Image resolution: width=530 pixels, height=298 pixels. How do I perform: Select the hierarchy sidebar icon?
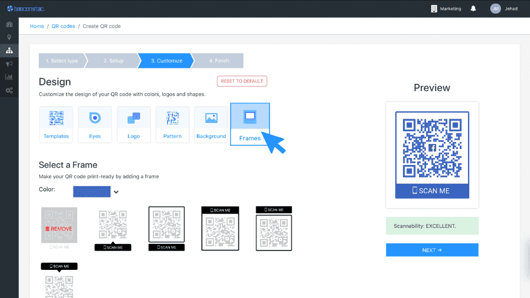click(9, 51)
